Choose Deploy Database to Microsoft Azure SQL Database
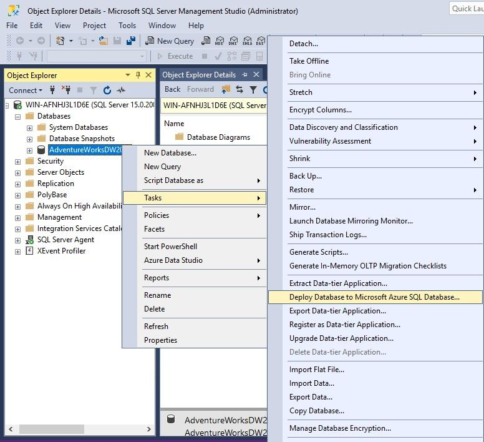The image size is (484, 442). (375, 297)
